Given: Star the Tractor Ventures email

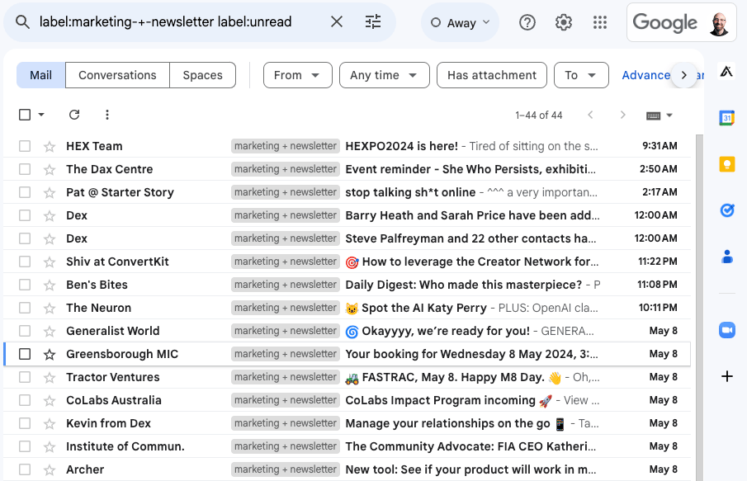Looking at the screenshot, I should 50,377.
